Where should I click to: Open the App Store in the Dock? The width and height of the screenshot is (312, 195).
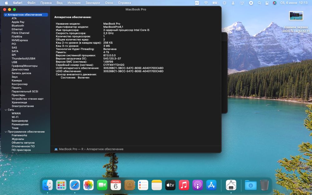[x=211, y=185]
